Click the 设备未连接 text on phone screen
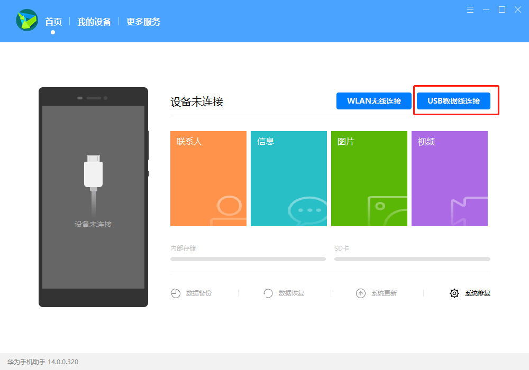 click(x=93, y=225)
